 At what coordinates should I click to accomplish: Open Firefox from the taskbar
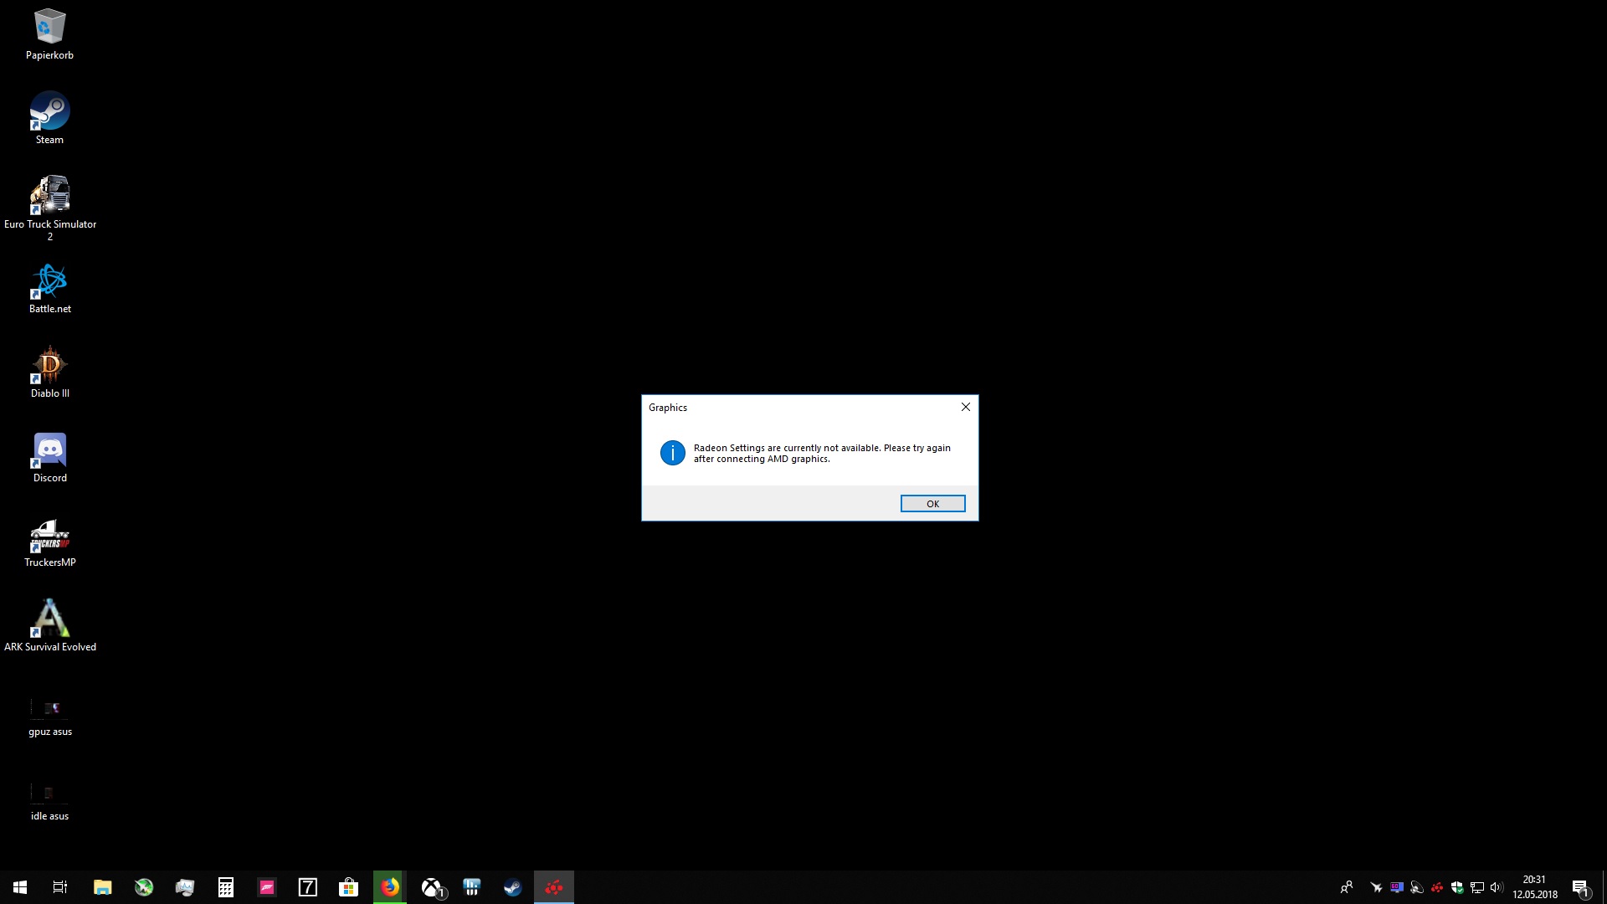tap(390, 887)
